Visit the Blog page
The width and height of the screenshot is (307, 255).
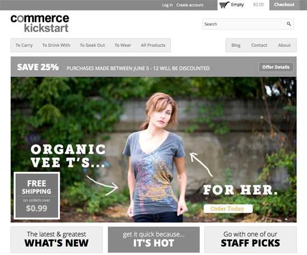pos(236,45)
